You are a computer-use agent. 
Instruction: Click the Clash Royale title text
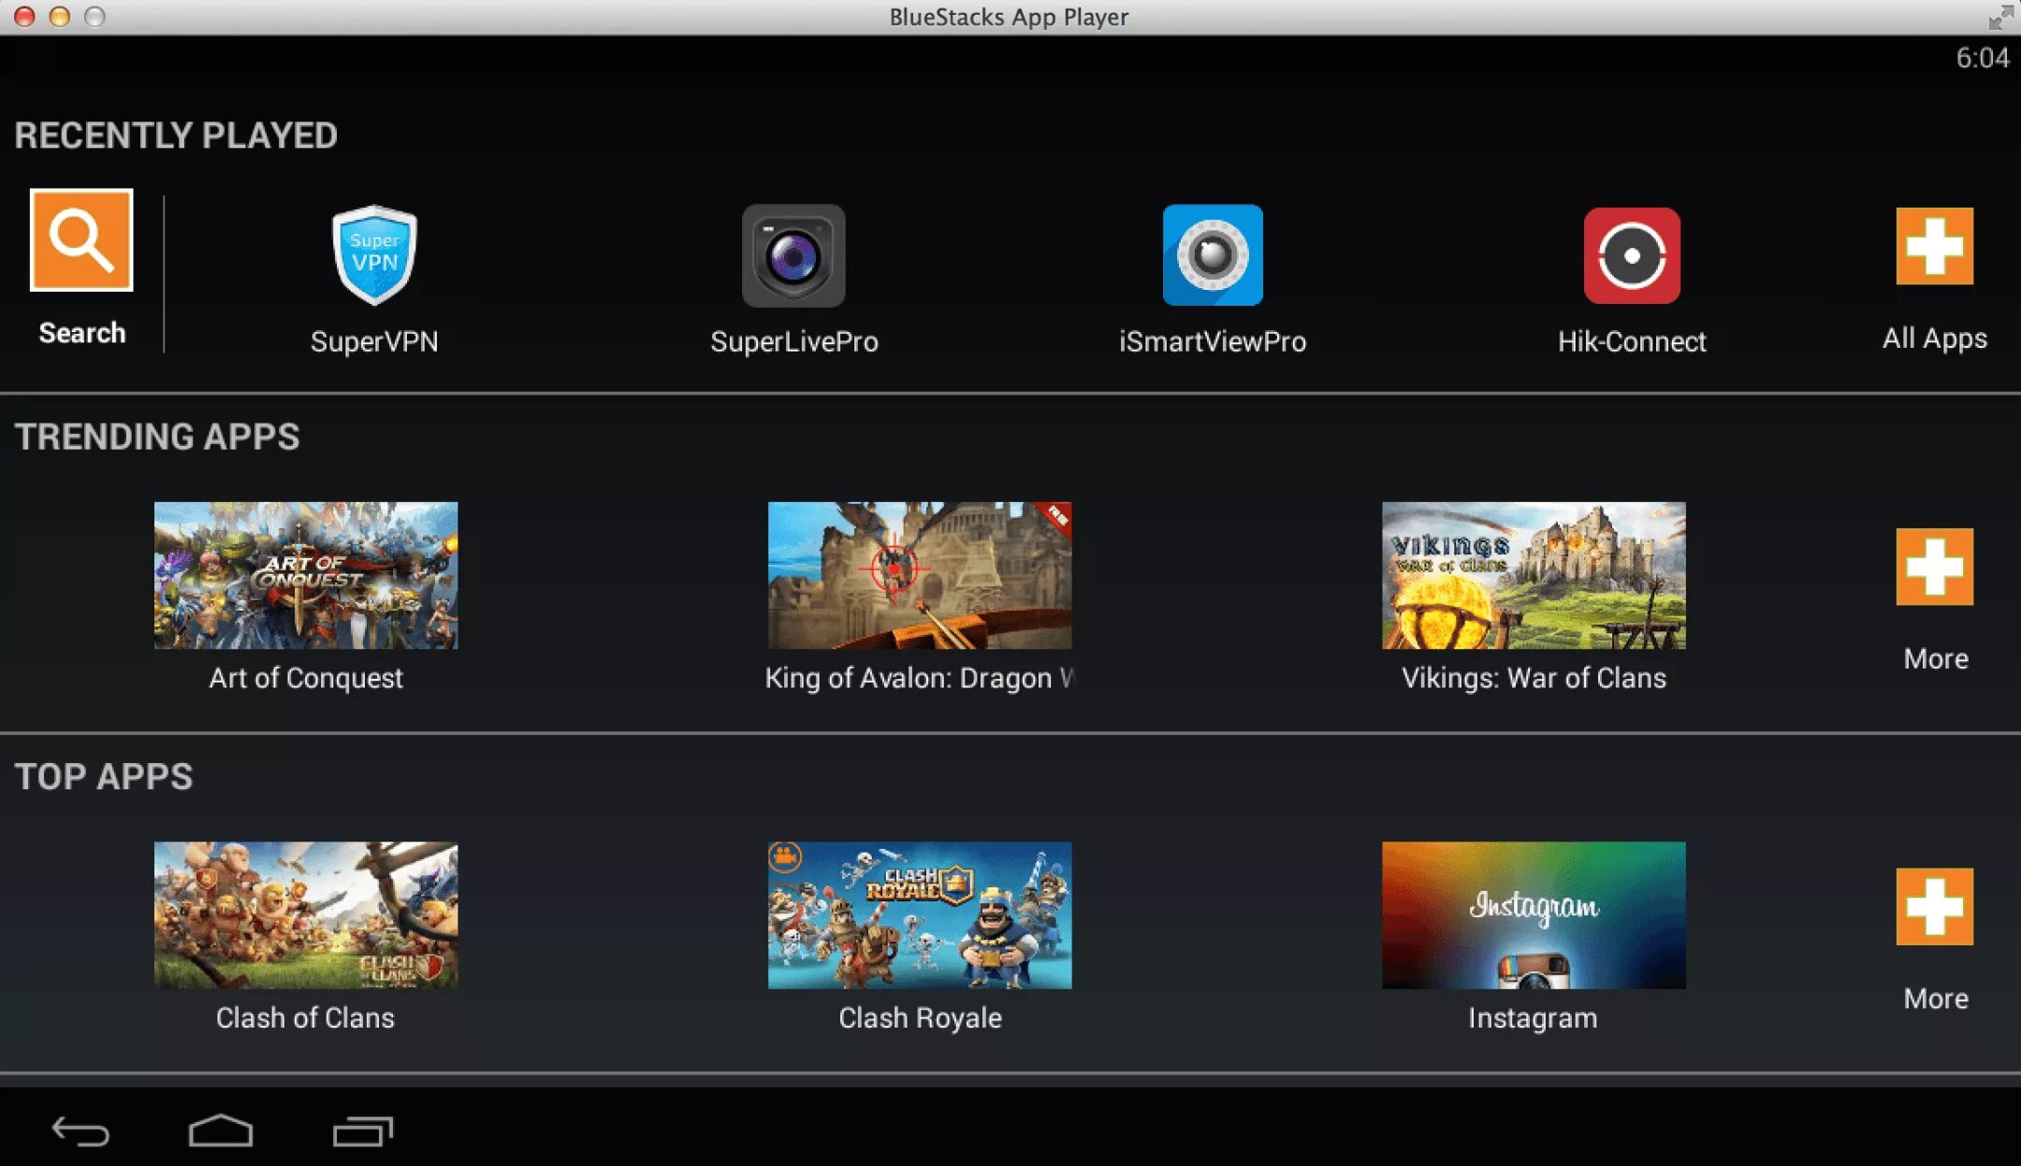[x=920, y=1017]
